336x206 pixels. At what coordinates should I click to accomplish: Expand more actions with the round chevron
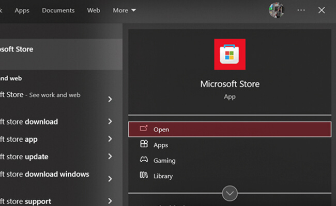[230, 194]
